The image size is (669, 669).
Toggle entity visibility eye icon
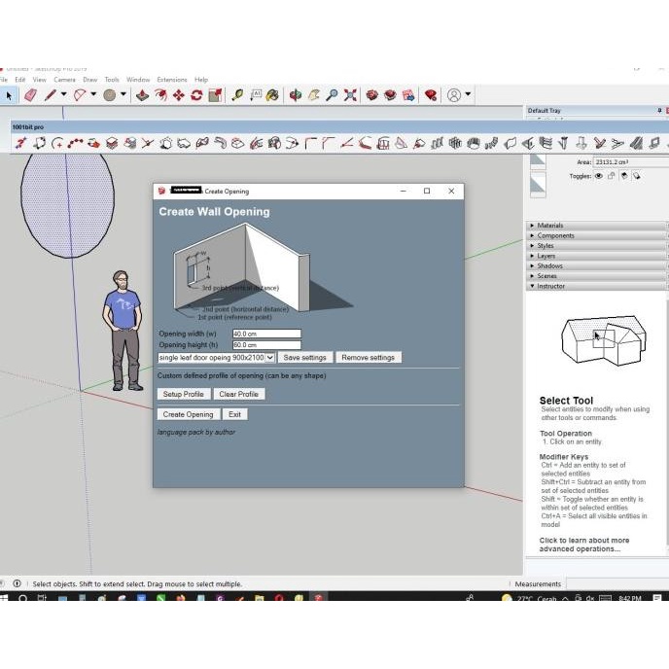point(599,176)
